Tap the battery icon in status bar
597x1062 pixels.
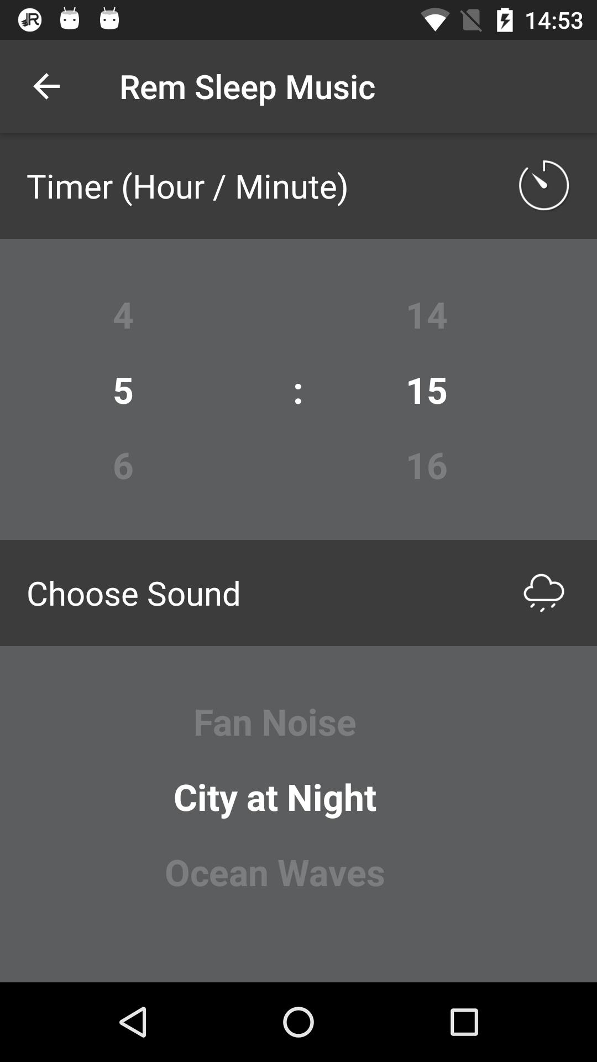[x=505, y=21]
